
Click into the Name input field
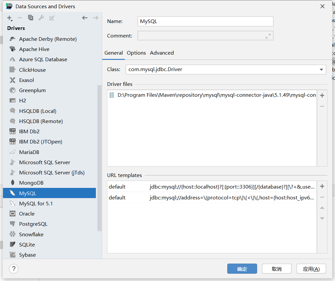coord(206,21)
